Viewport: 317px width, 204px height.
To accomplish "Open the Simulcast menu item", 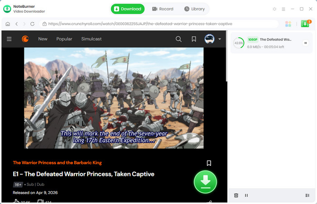I will pos(91,39).
